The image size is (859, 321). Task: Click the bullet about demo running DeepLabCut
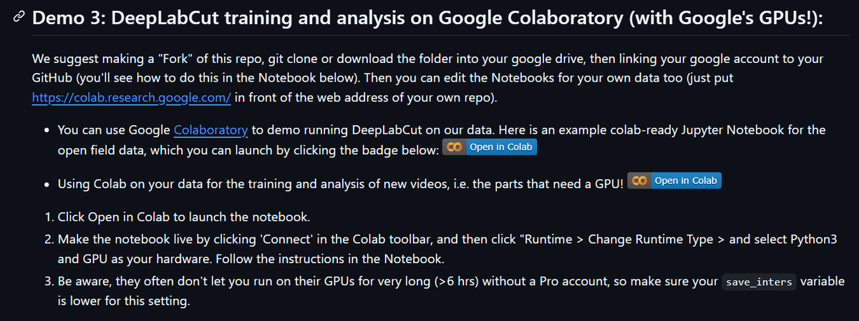pos(435,139)
